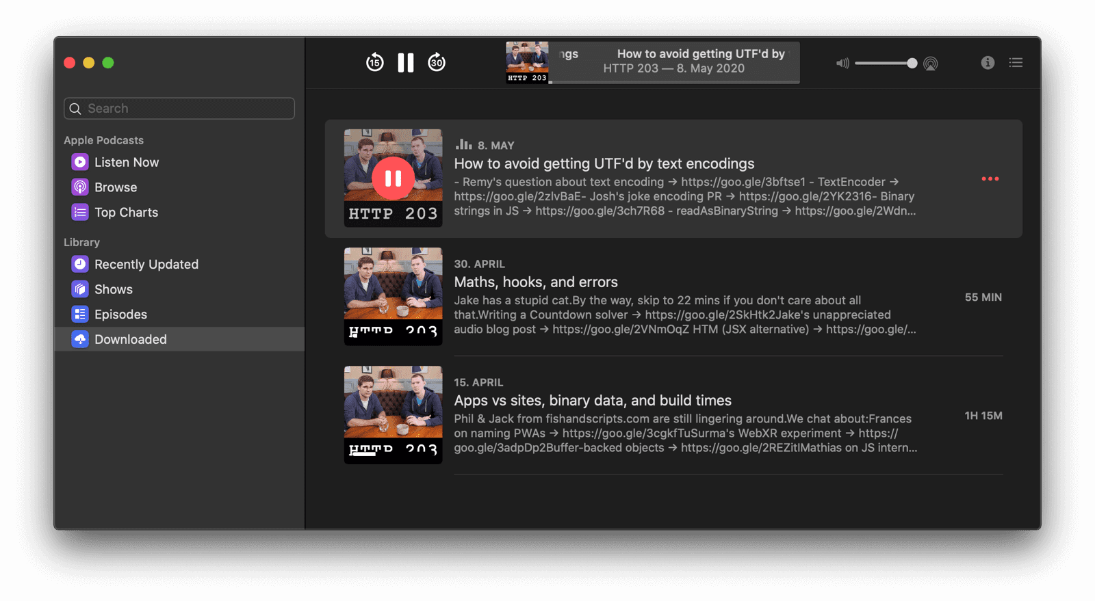Select Recently Updated in Library
Viewport: 1095px width, 601px height.
pyautogui.click(x=146, y=265)
